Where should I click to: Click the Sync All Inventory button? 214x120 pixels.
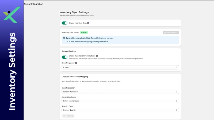pos(171,32)
